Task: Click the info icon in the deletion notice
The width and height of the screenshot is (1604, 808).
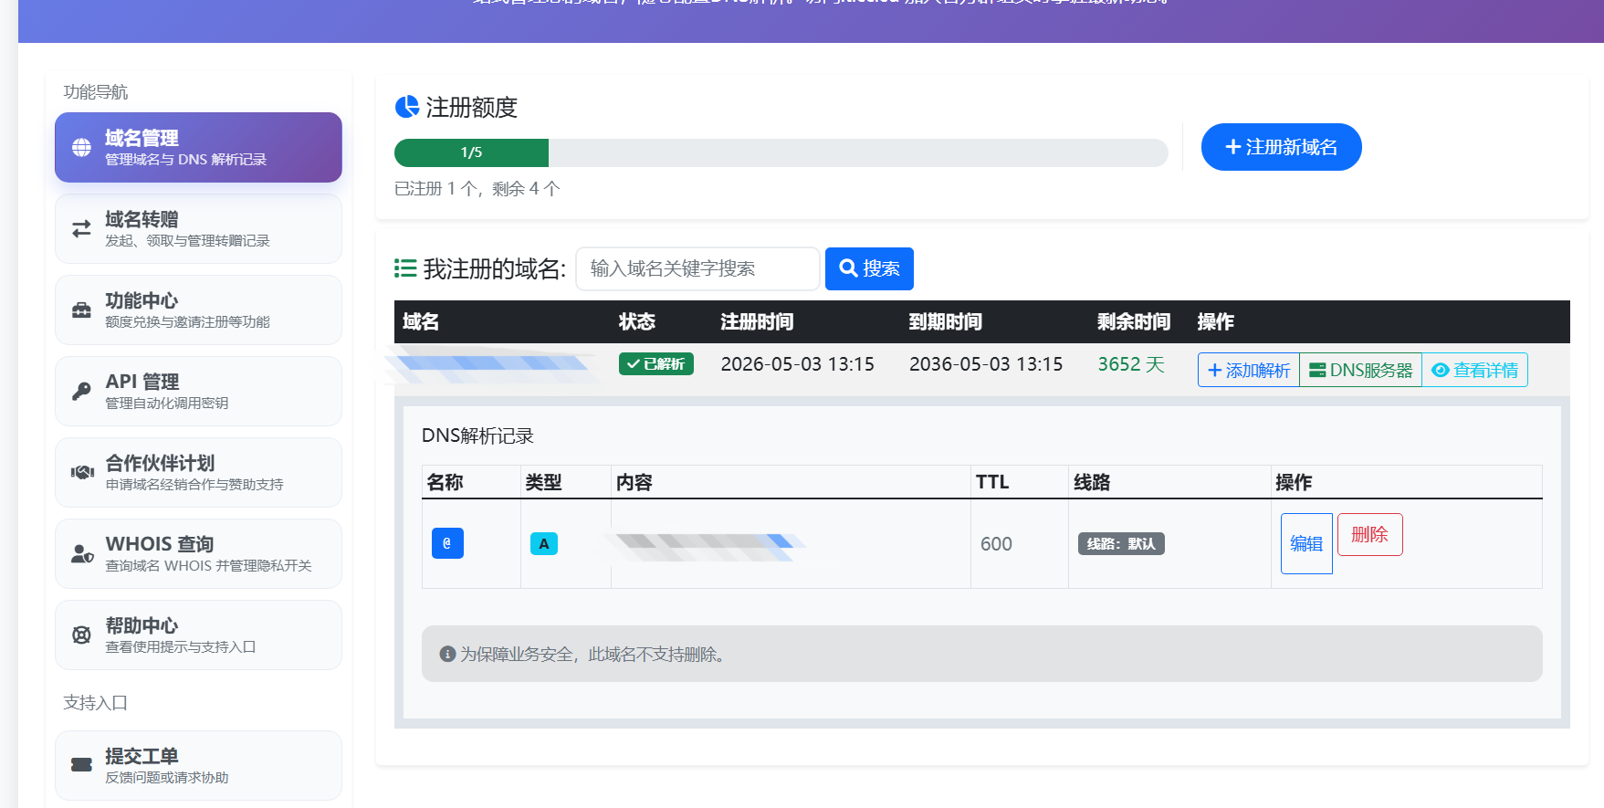Action: coord(447,654)
